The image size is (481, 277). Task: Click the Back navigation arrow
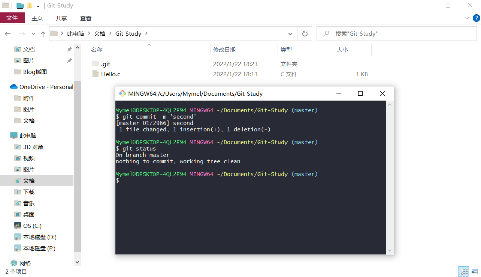click(x=8, y=34)
